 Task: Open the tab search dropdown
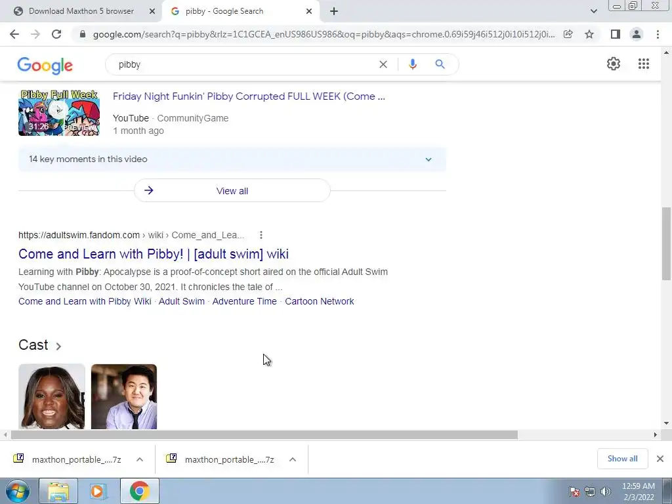pos(593,11)
